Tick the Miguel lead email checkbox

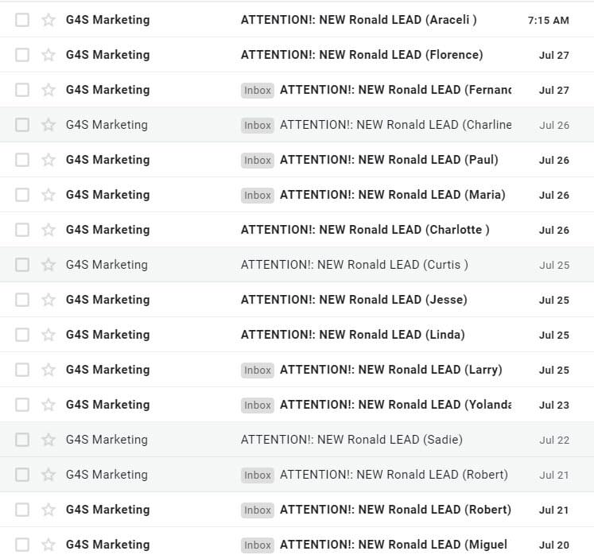pos(22,545)
